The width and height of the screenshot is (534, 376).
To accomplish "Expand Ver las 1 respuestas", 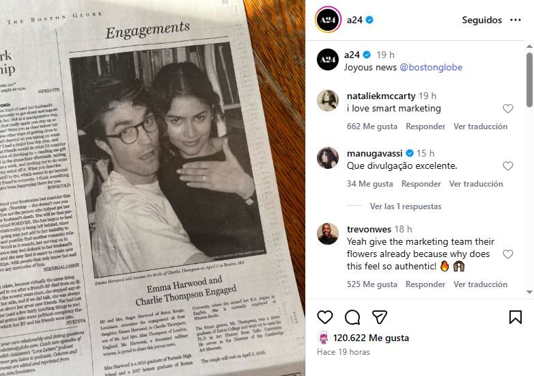I will click(x=406, y=206).
